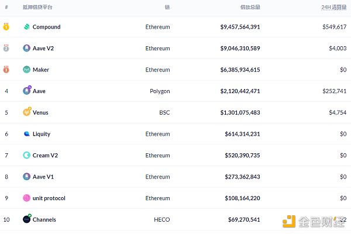
Task: Select the liquidation value $4,003
Action: pos(338,49)
